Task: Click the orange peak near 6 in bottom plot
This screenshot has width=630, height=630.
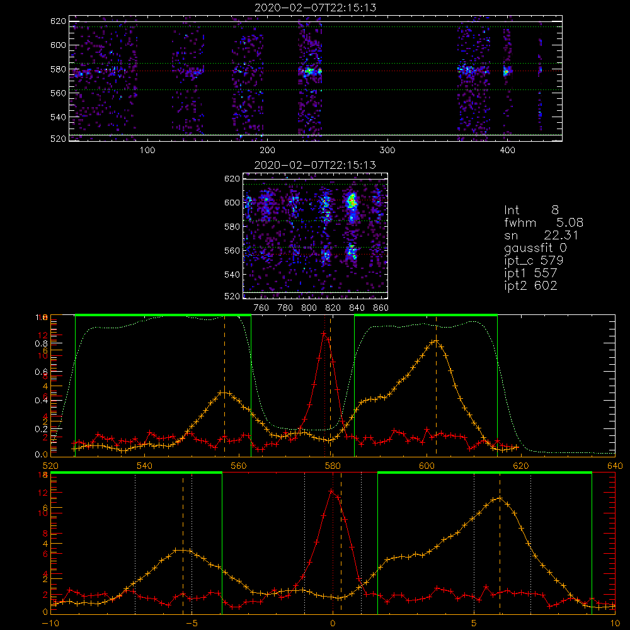Action: pos(500,498)
